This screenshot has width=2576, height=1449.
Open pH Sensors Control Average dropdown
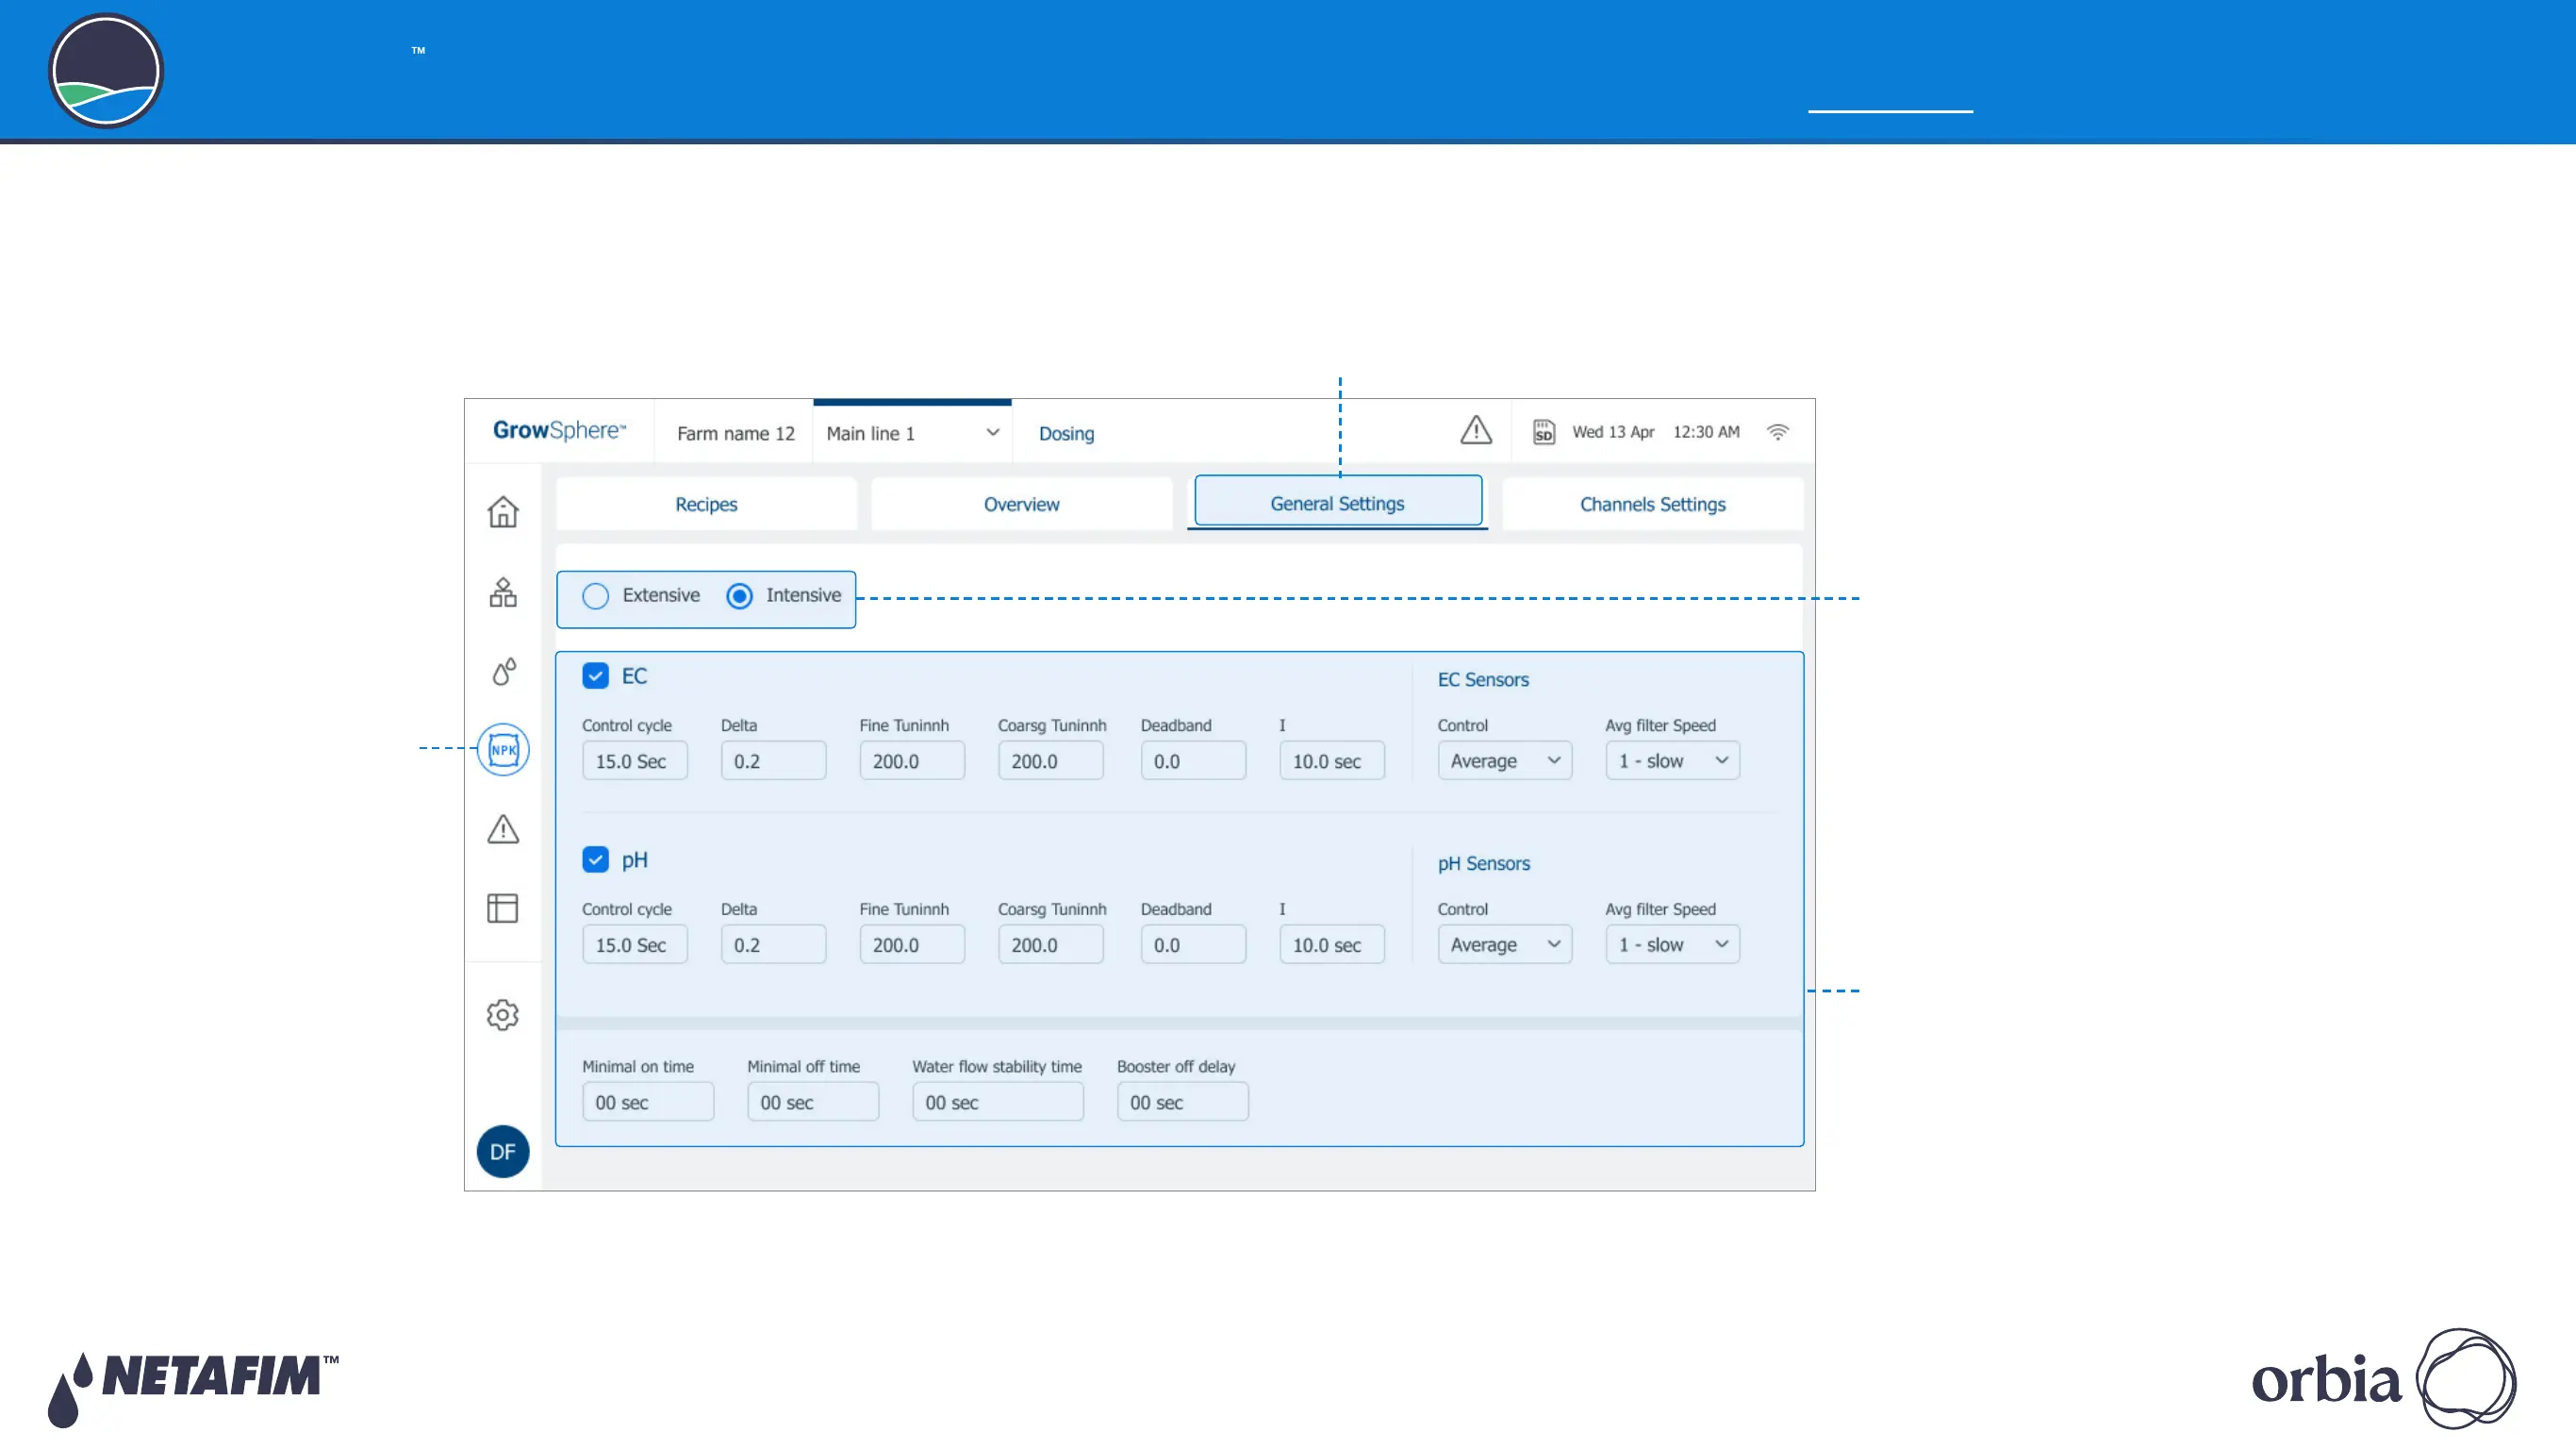(1505, 944)
